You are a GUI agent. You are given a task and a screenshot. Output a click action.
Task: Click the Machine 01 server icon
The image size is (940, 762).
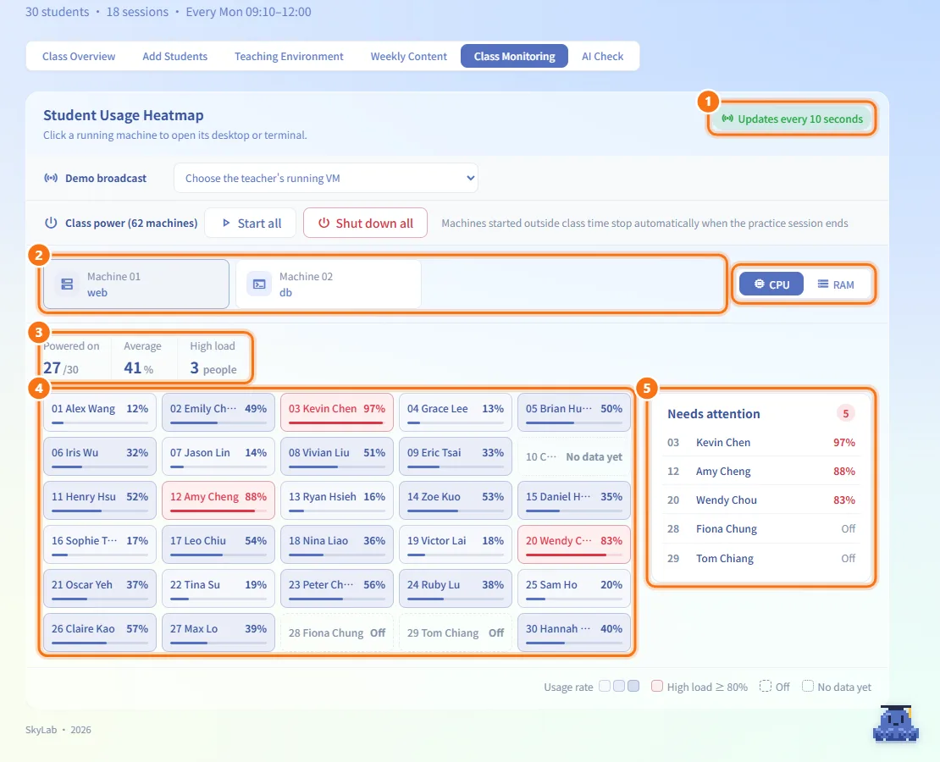coord(67,284)
